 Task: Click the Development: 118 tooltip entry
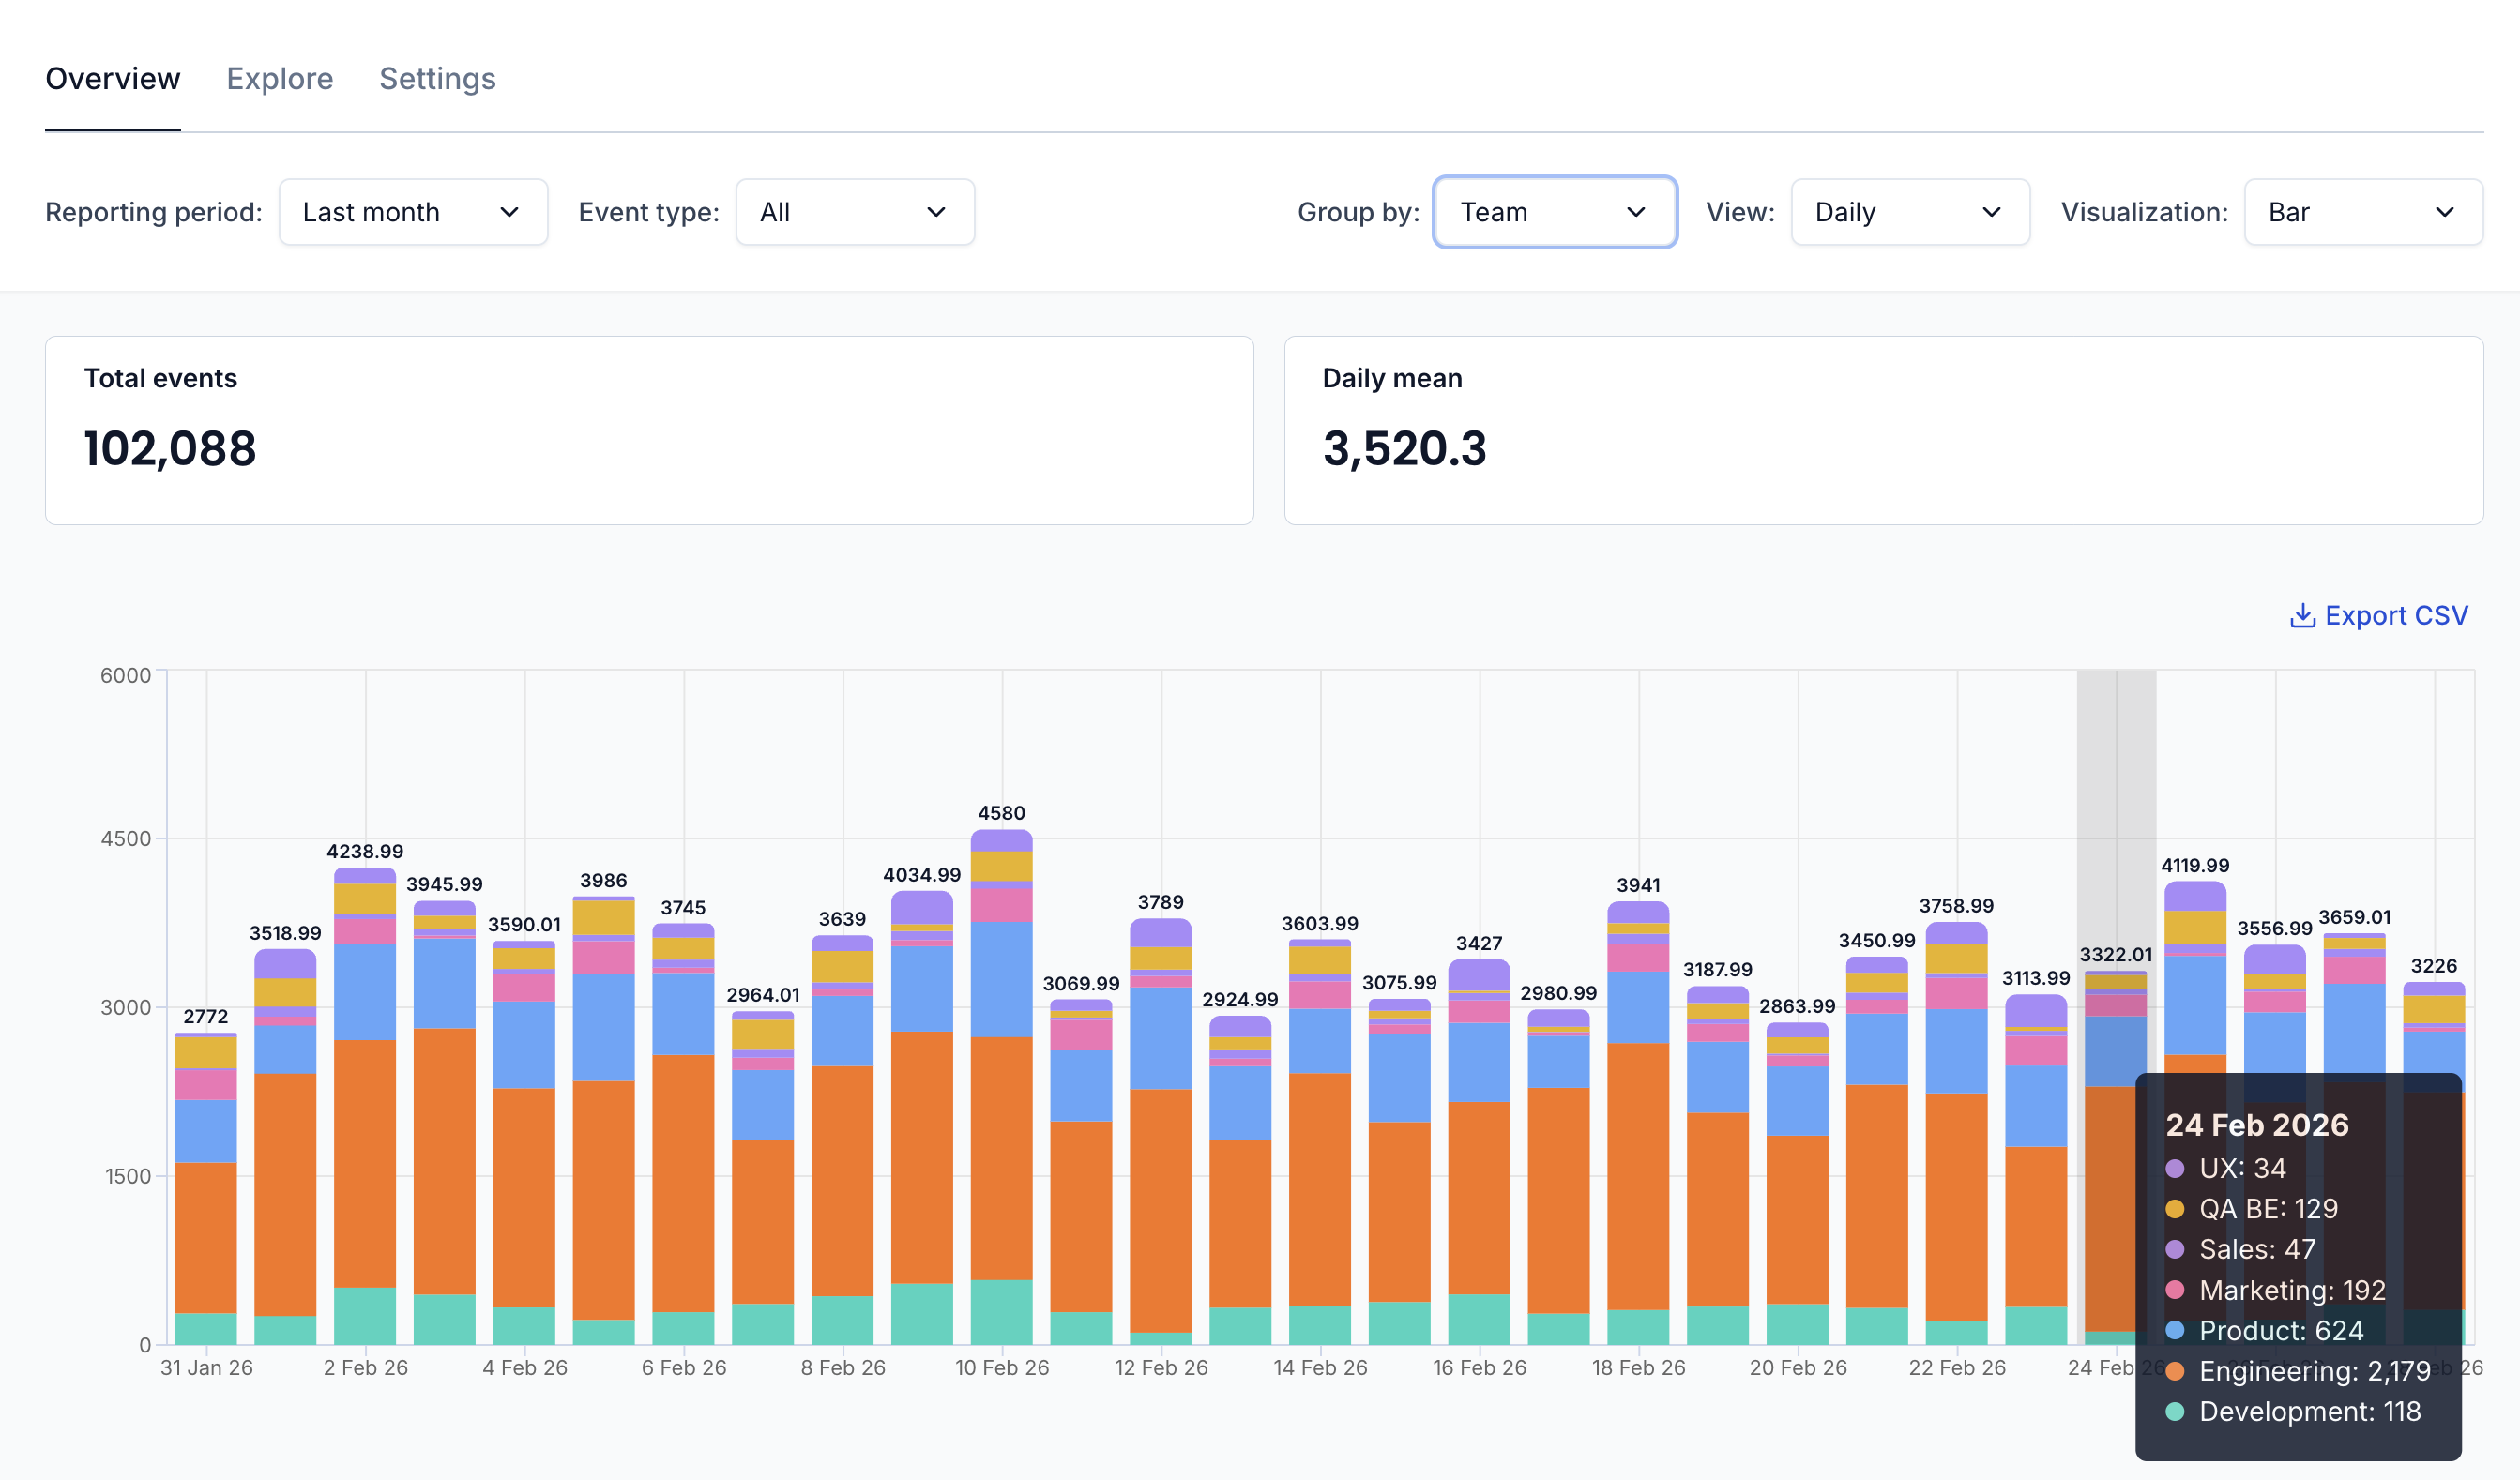coord(2293,1412)
